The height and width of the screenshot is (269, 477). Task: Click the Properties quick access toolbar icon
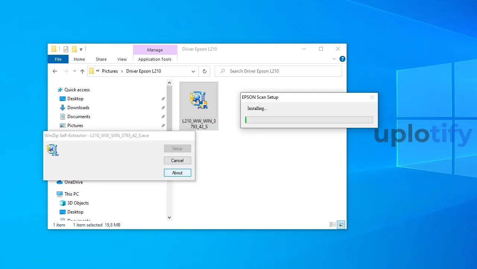click(66, 49)
